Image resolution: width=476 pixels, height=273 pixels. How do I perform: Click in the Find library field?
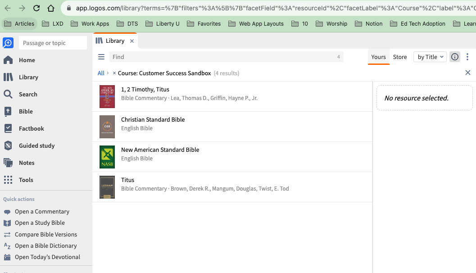[x=226, y=57]
